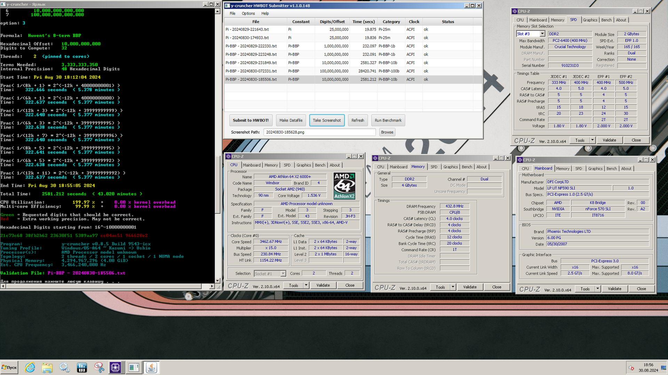Click the console vertical scrollbar up arrow

[x=218, y=11]
